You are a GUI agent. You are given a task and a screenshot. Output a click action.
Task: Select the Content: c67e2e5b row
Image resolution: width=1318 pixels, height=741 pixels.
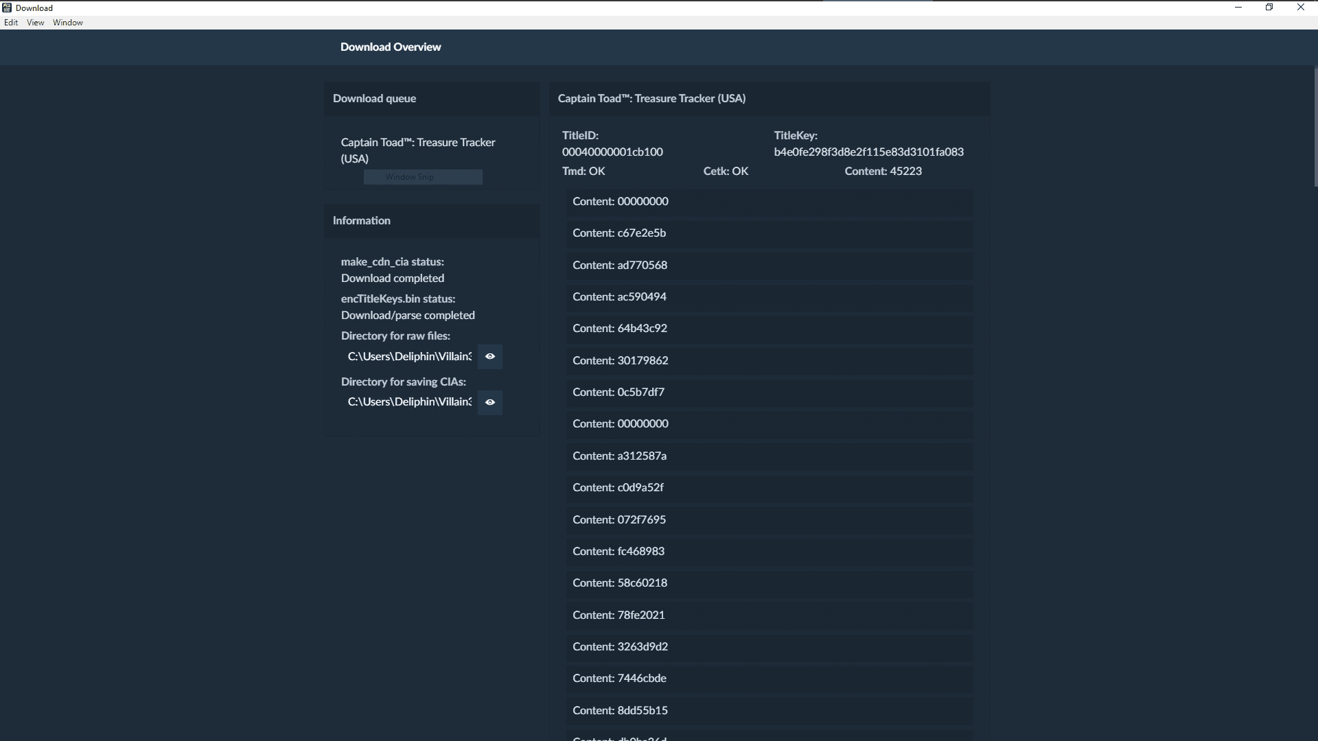coord(770,233)
